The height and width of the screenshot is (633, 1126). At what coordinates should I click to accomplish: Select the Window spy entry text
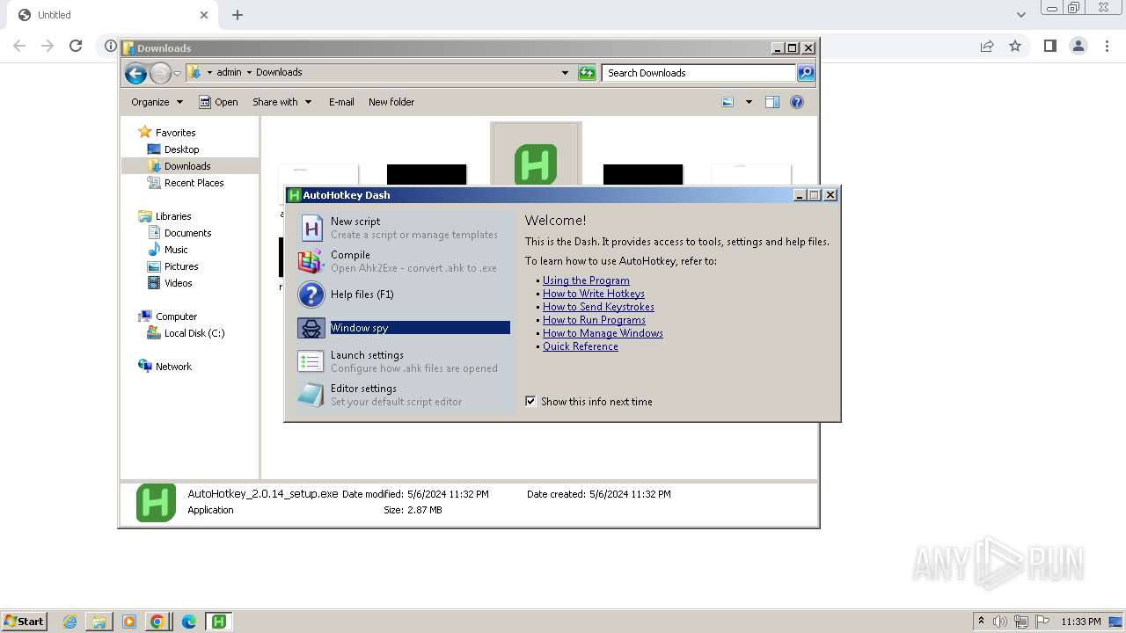(x=359, y=328)
